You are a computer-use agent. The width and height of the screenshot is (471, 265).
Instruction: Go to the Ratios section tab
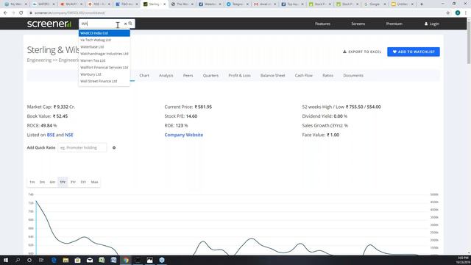click(x=327, y=75)
